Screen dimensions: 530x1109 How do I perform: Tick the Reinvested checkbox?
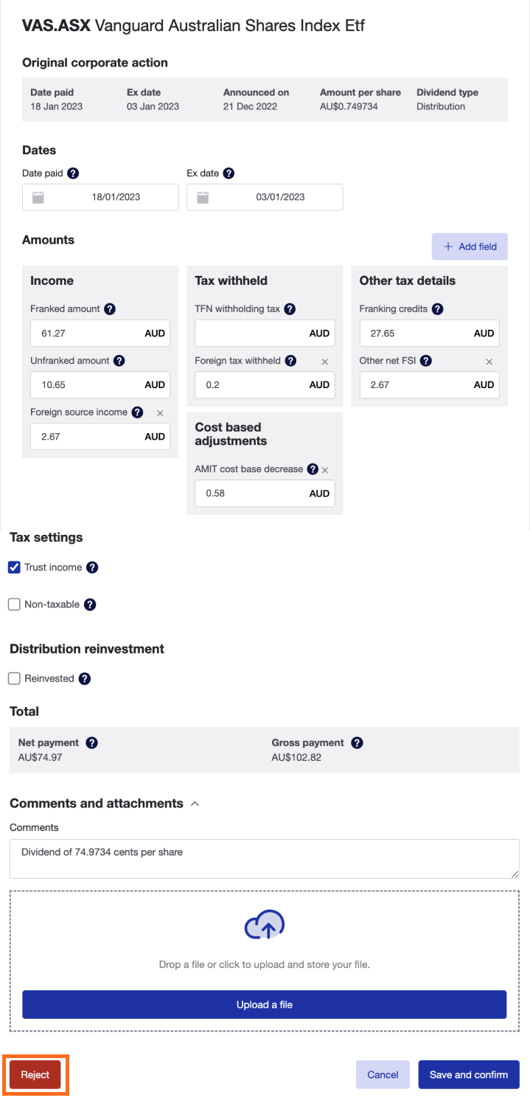click(14, 678)
